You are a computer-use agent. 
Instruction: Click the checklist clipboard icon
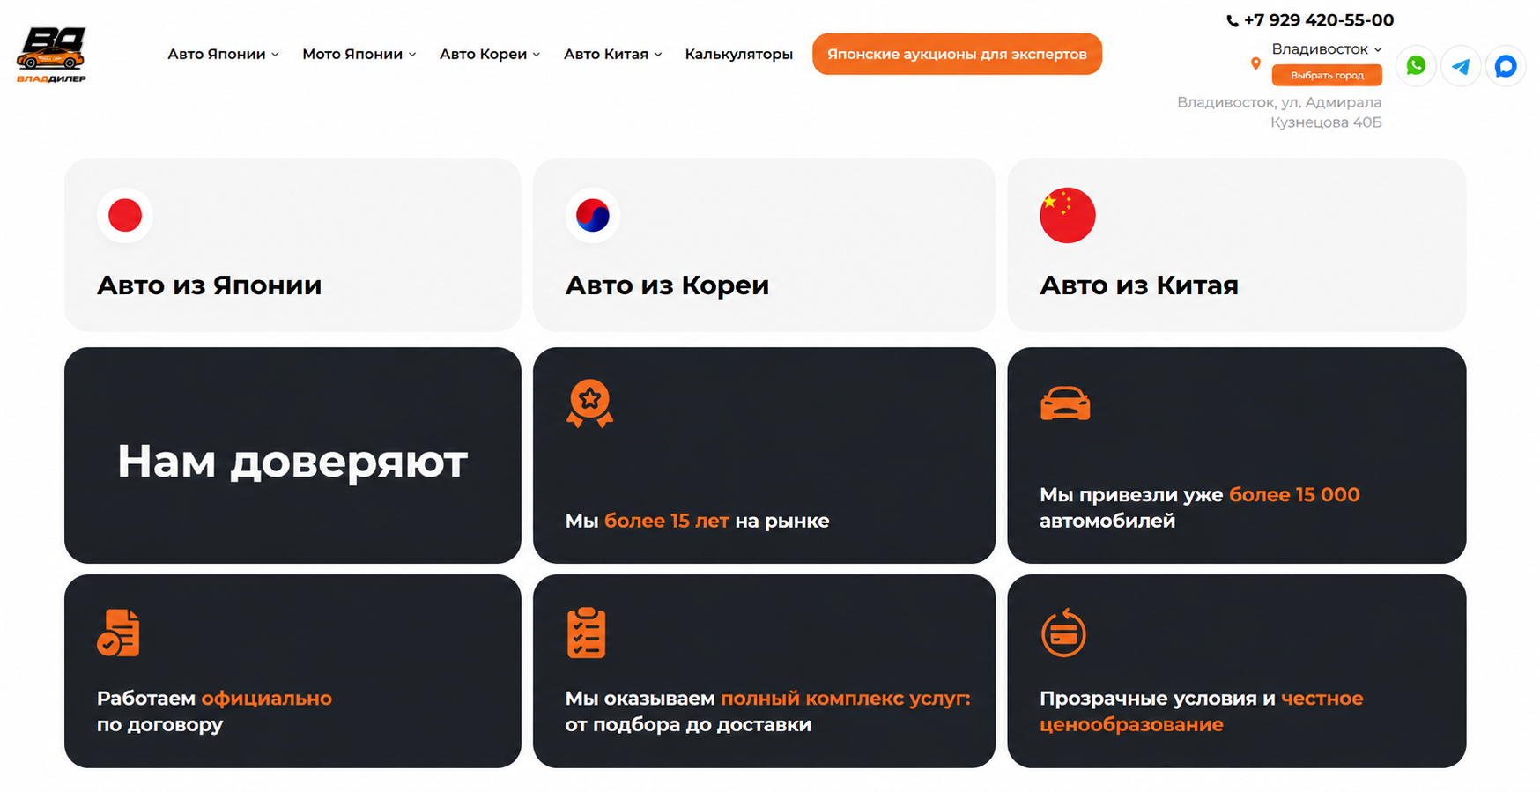(586, 633)
